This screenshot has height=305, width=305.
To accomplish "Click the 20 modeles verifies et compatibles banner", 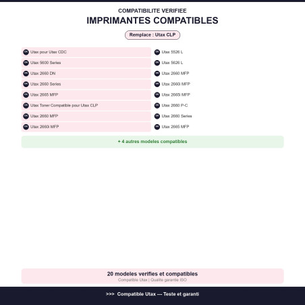I will click(x=152, y=276).
